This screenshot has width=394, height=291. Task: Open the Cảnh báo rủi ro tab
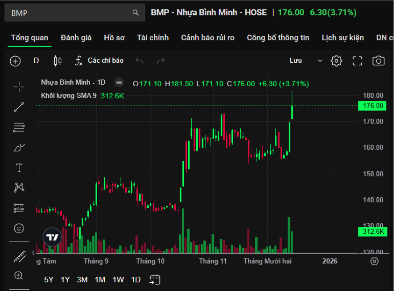[x=207, y=38]
